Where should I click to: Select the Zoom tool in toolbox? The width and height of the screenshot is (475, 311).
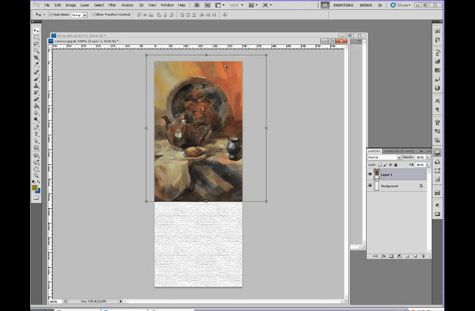(36, 175)
